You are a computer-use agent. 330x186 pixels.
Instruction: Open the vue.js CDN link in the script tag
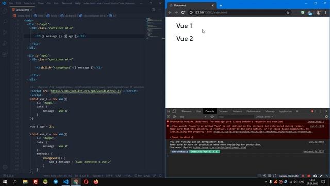coord(86,91)
